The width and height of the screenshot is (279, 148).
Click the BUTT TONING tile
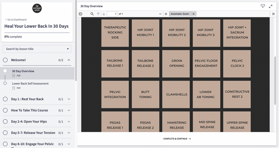click(x=145, y=94)
